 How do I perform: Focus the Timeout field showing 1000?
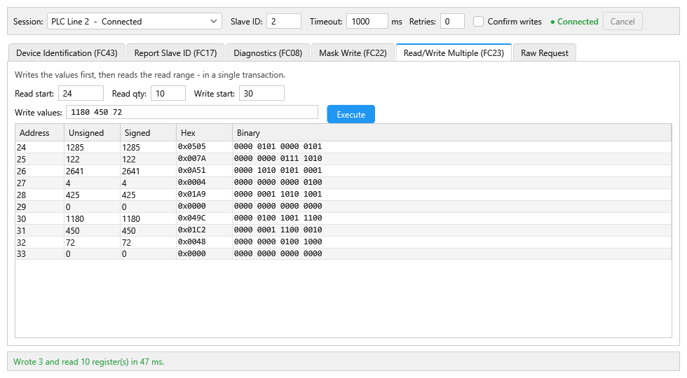[367, 22]
